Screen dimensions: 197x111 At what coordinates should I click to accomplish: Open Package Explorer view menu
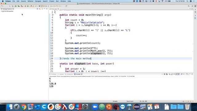42,9
